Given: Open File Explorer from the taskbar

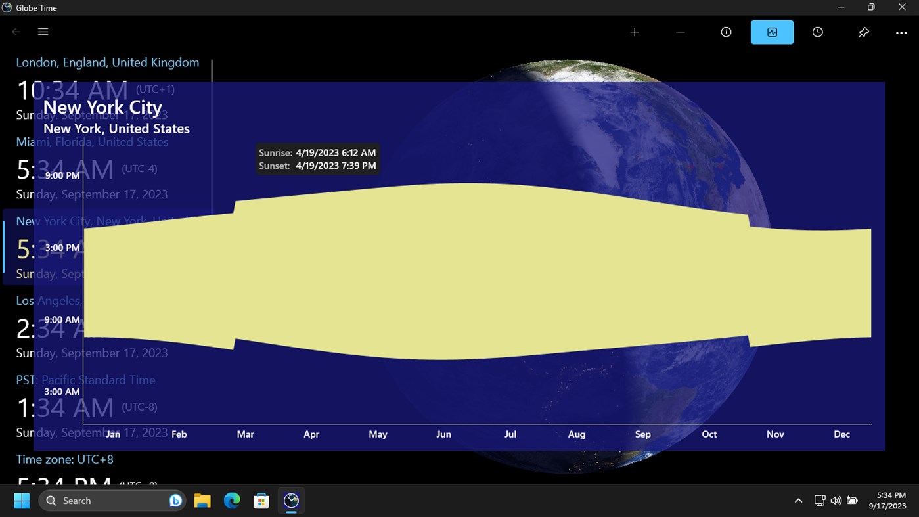Looking at the screenshot, I should point(202,501).
